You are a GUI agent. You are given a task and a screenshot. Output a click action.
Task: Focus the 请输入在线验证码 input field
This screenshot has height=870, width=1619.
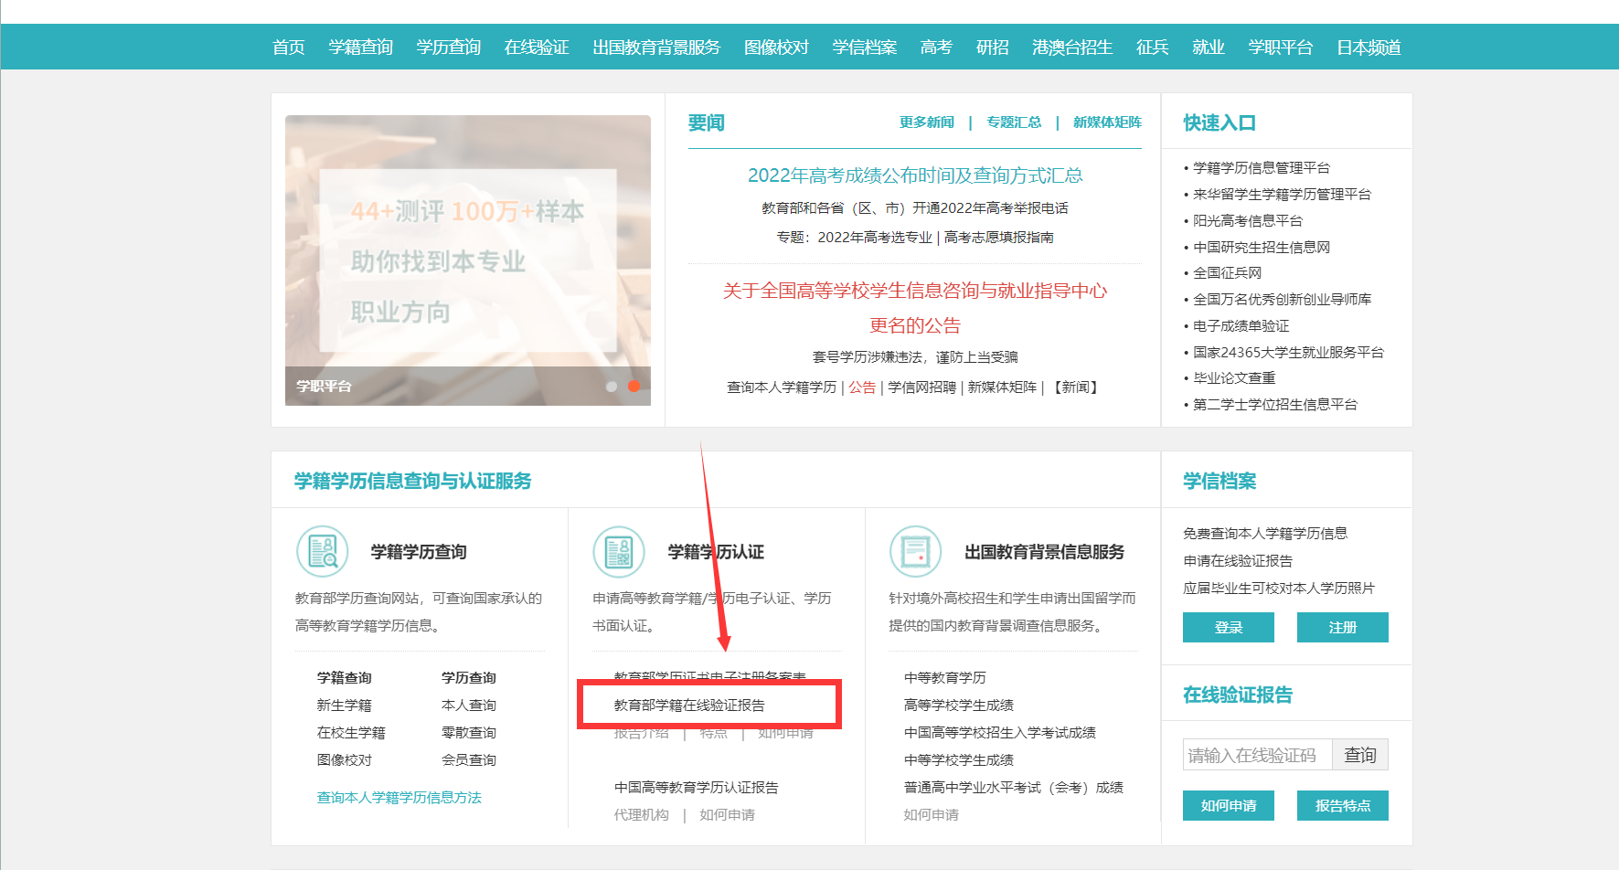1257,755
